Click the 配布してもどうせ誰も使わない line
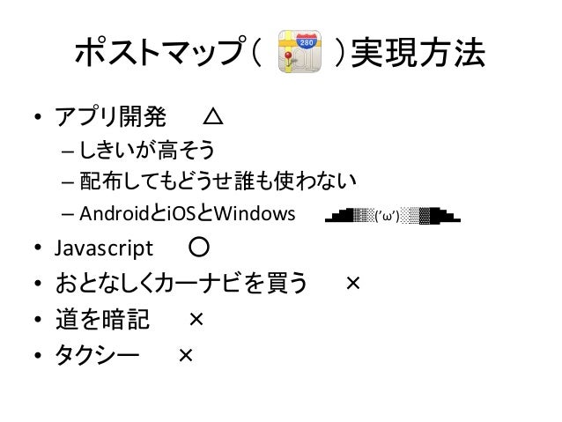 (x=218, y=181)
